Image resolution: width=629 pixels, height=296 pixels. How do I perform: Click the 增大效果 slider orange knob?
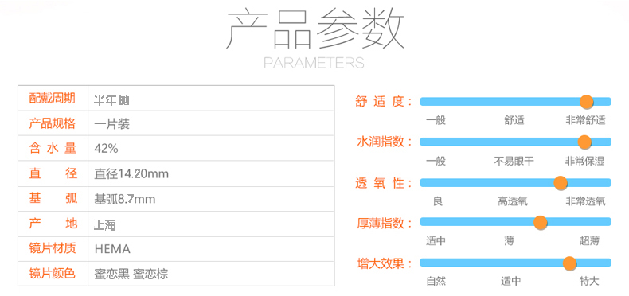click(569, 263)
